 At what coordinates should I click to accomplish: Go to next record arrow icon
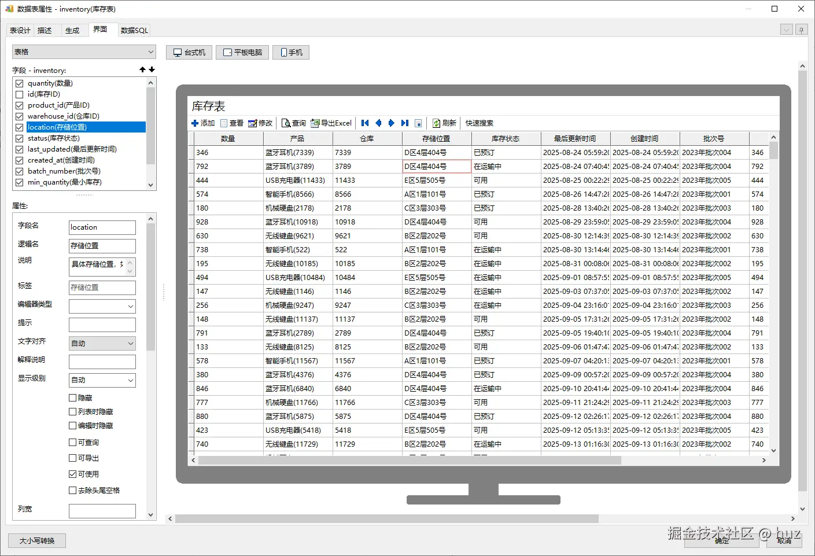[391, 123]
